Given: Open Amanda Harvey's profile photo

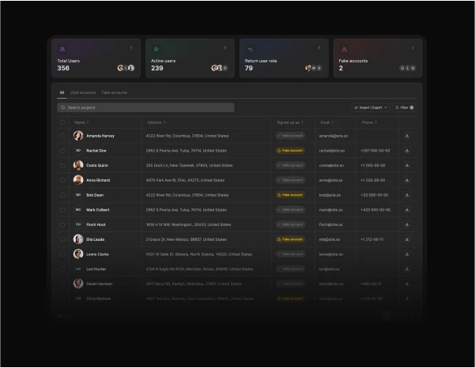Looking at the screenshot, I should [78, 136].
